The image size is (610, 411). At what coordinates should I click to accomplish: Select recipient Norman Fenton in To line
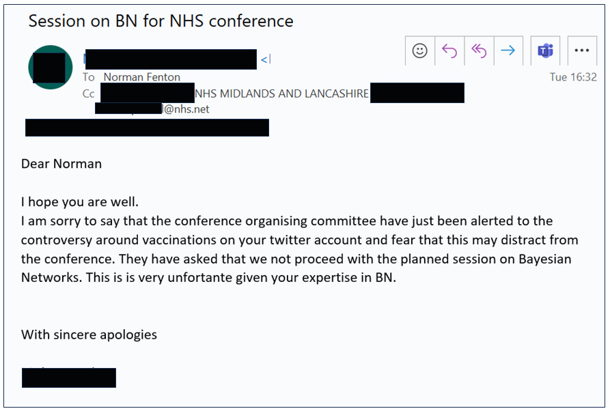(141, 77)
